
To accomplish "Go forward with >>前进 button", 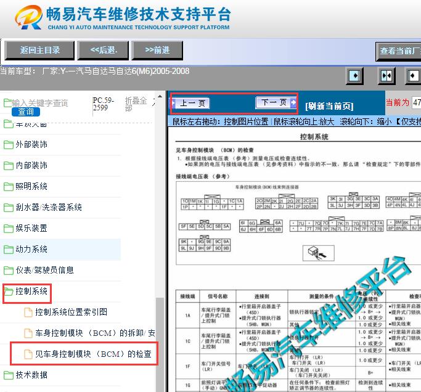I will (157, 50).
